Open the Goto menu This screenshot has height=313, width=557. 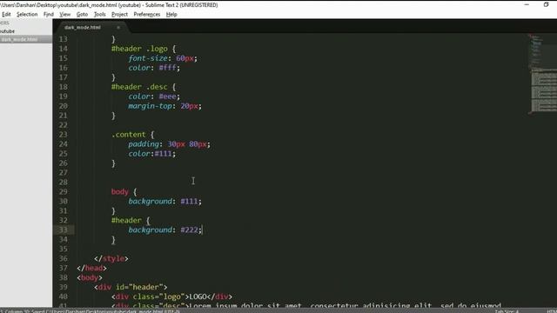point(82,15)
